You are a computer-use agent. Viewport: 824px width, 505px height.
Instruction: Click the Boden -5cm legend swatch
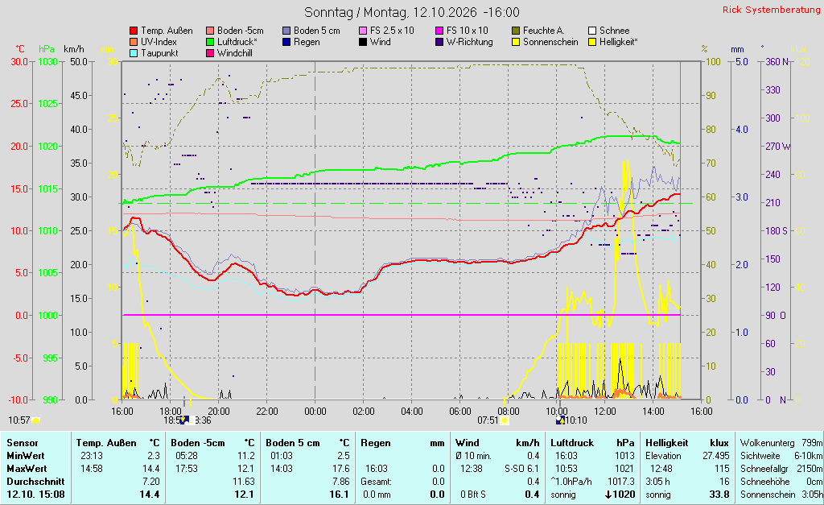[x=210, y=31]
